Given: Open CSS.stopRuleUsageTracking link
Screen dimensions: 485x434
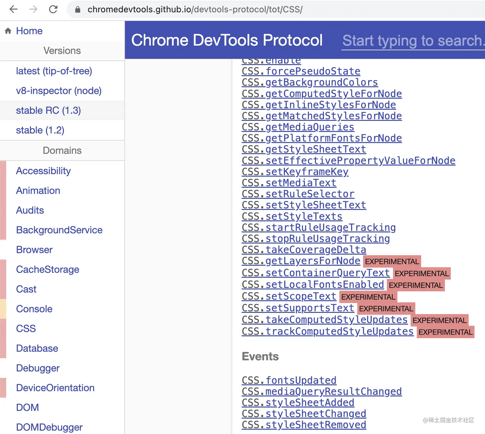Looking at the screenshot, I should pyautogui.click(x=316, y=239).
